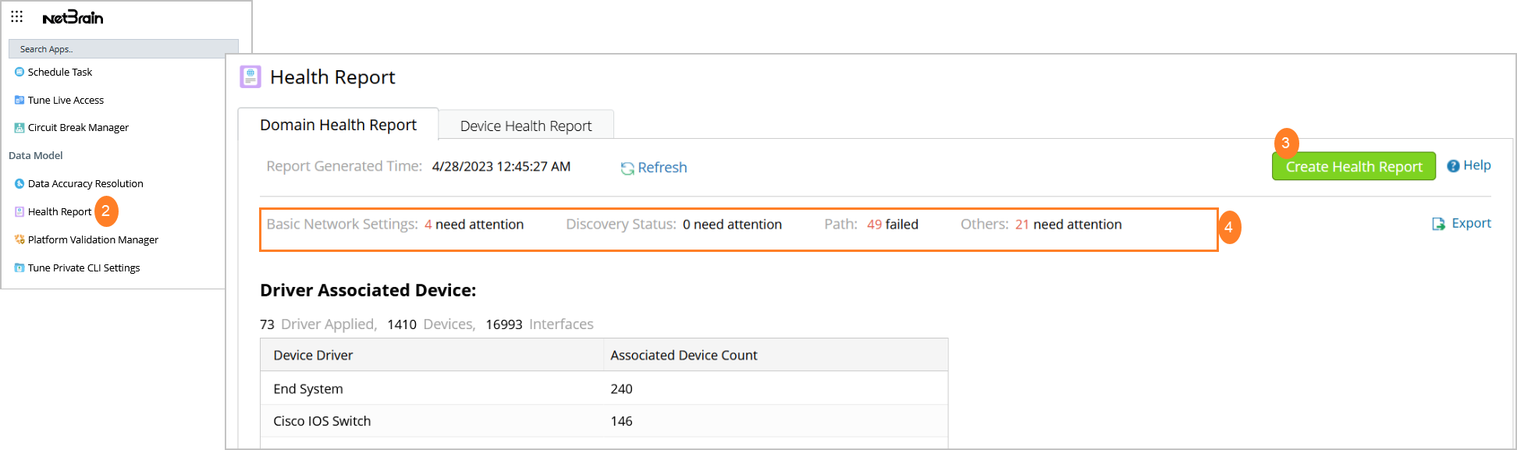Click the Export link text

coord(1471,223)
